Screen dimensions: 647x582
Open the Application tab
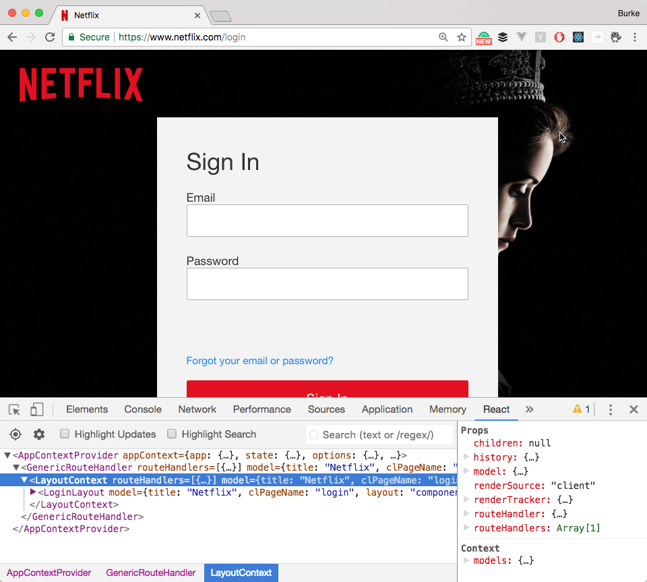click(x=387, y=409)
